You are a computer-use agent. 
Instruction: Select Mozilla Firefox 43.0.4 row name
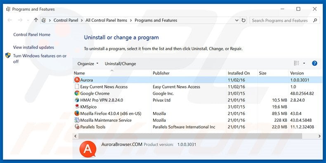pos(111,114)
